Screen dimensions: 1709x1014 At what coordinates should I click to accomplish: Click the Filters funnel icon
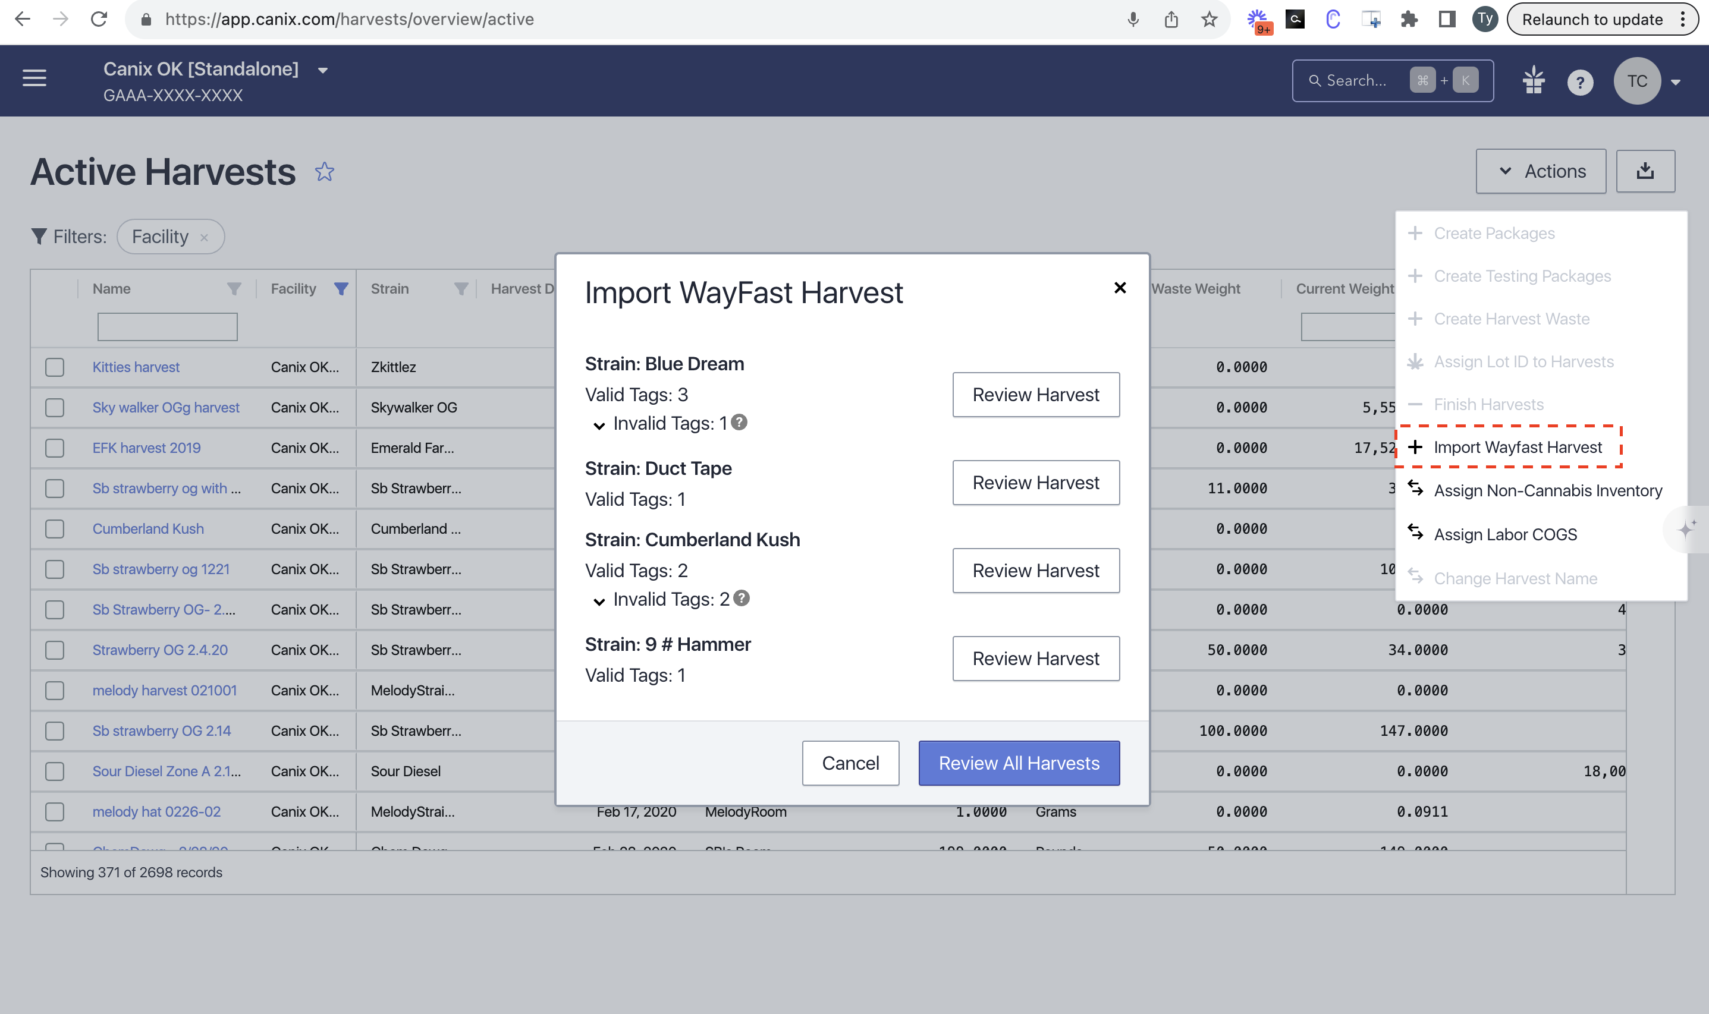[x=39, y=237]
